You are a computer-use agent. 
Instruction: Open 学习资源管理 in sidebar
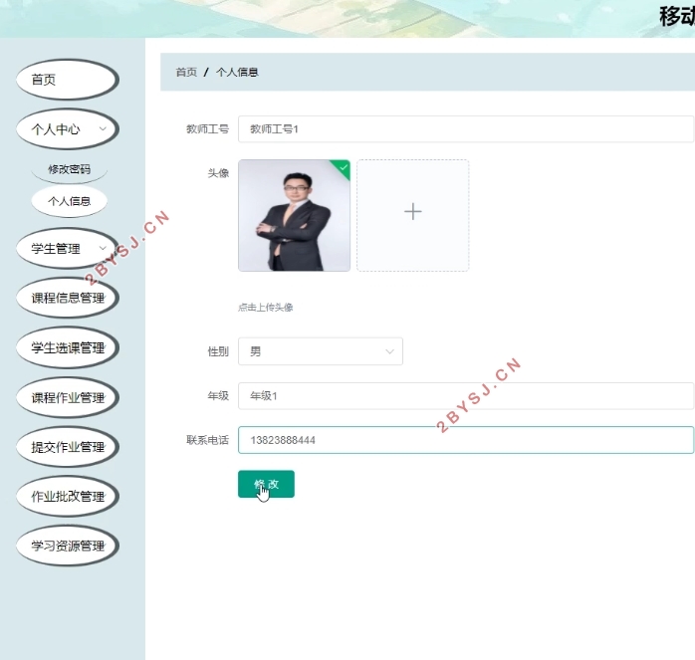pyautogui.click(x=67, y=546)
